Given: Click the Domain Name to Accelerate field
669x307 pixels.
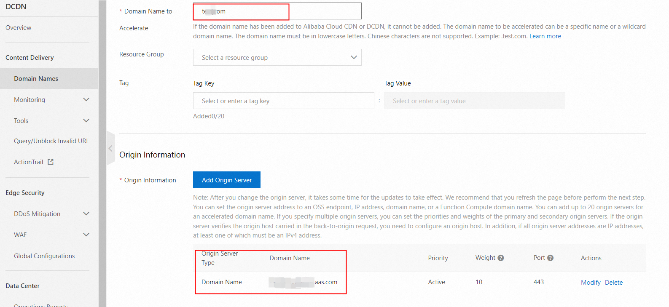Looking at the screenshot, I should click(x=277, y=11).
